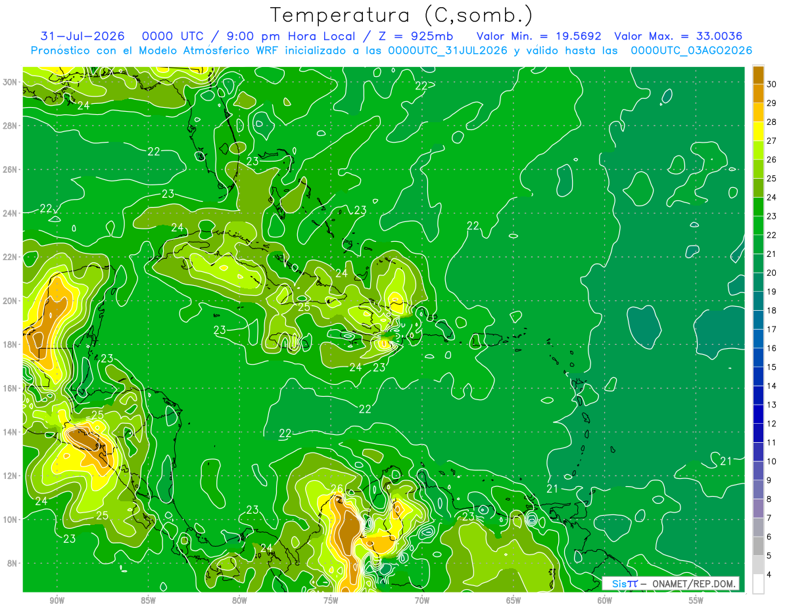Click the 30N latitude axis label
This screenshot has height=609, width=789.
click(x=11, y=81)
